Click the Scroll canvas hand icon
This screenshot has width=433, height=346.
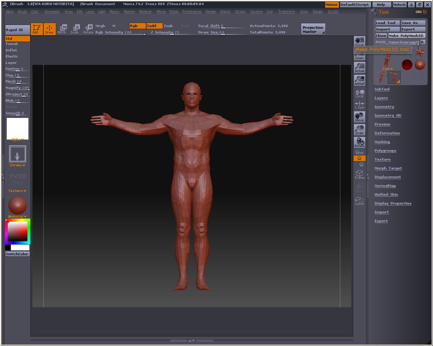(359, 42)
